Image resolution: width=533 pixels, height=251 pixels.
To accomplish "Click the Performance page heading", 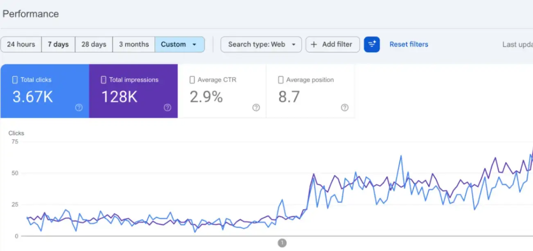I will (31, 14).
